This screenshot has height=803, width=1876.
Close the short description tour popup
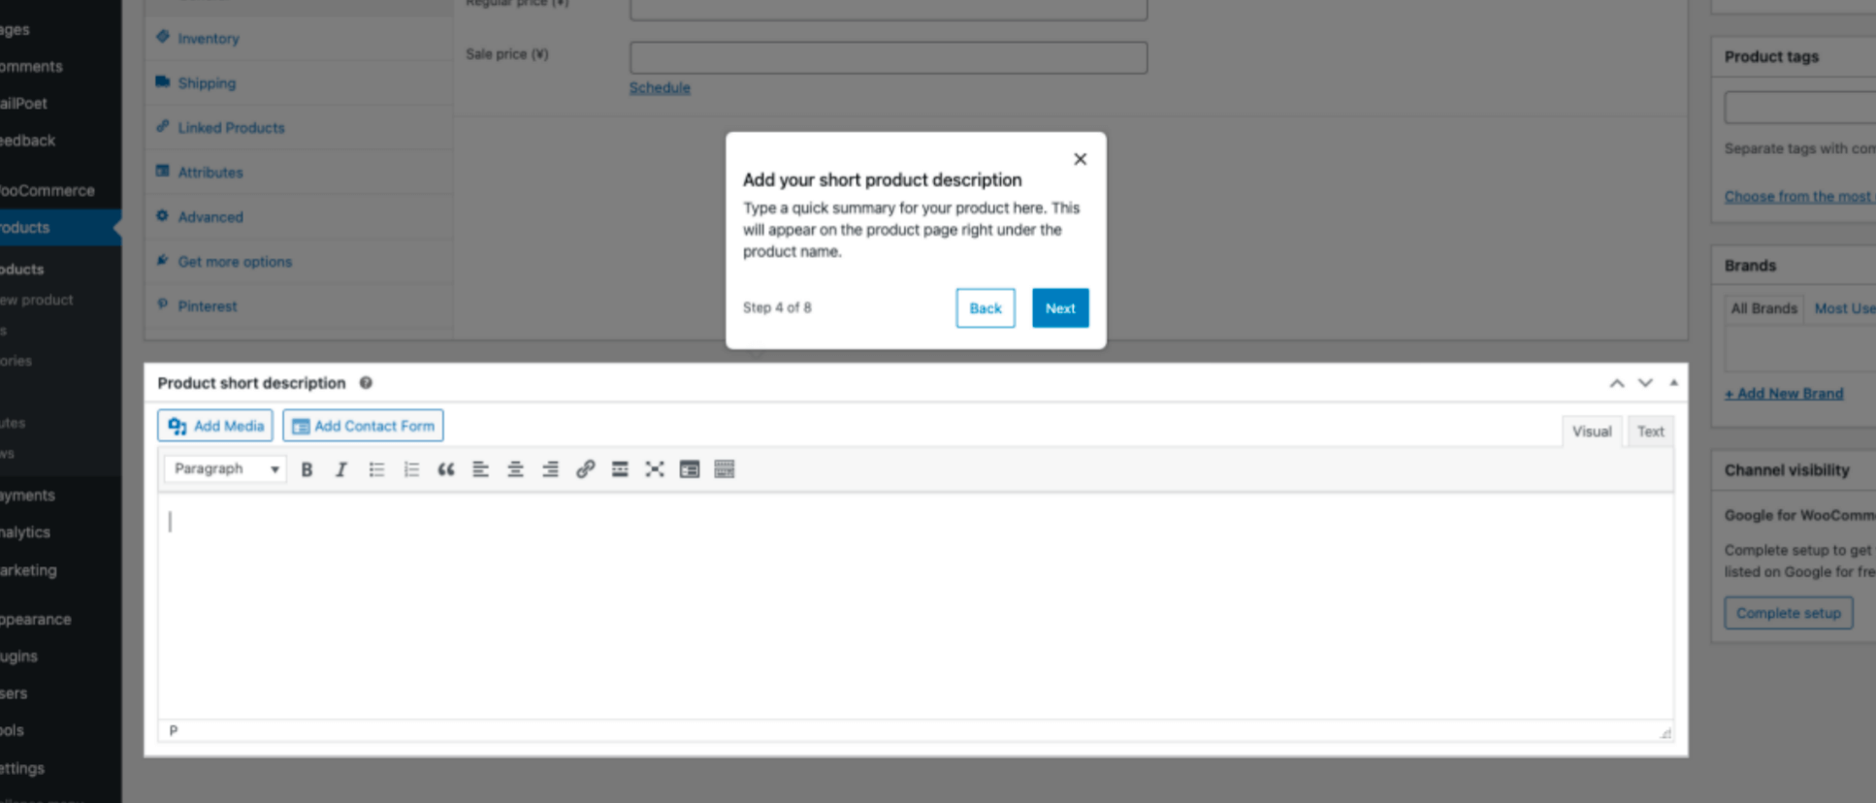pyautogui.click(x=1080, y=159)
